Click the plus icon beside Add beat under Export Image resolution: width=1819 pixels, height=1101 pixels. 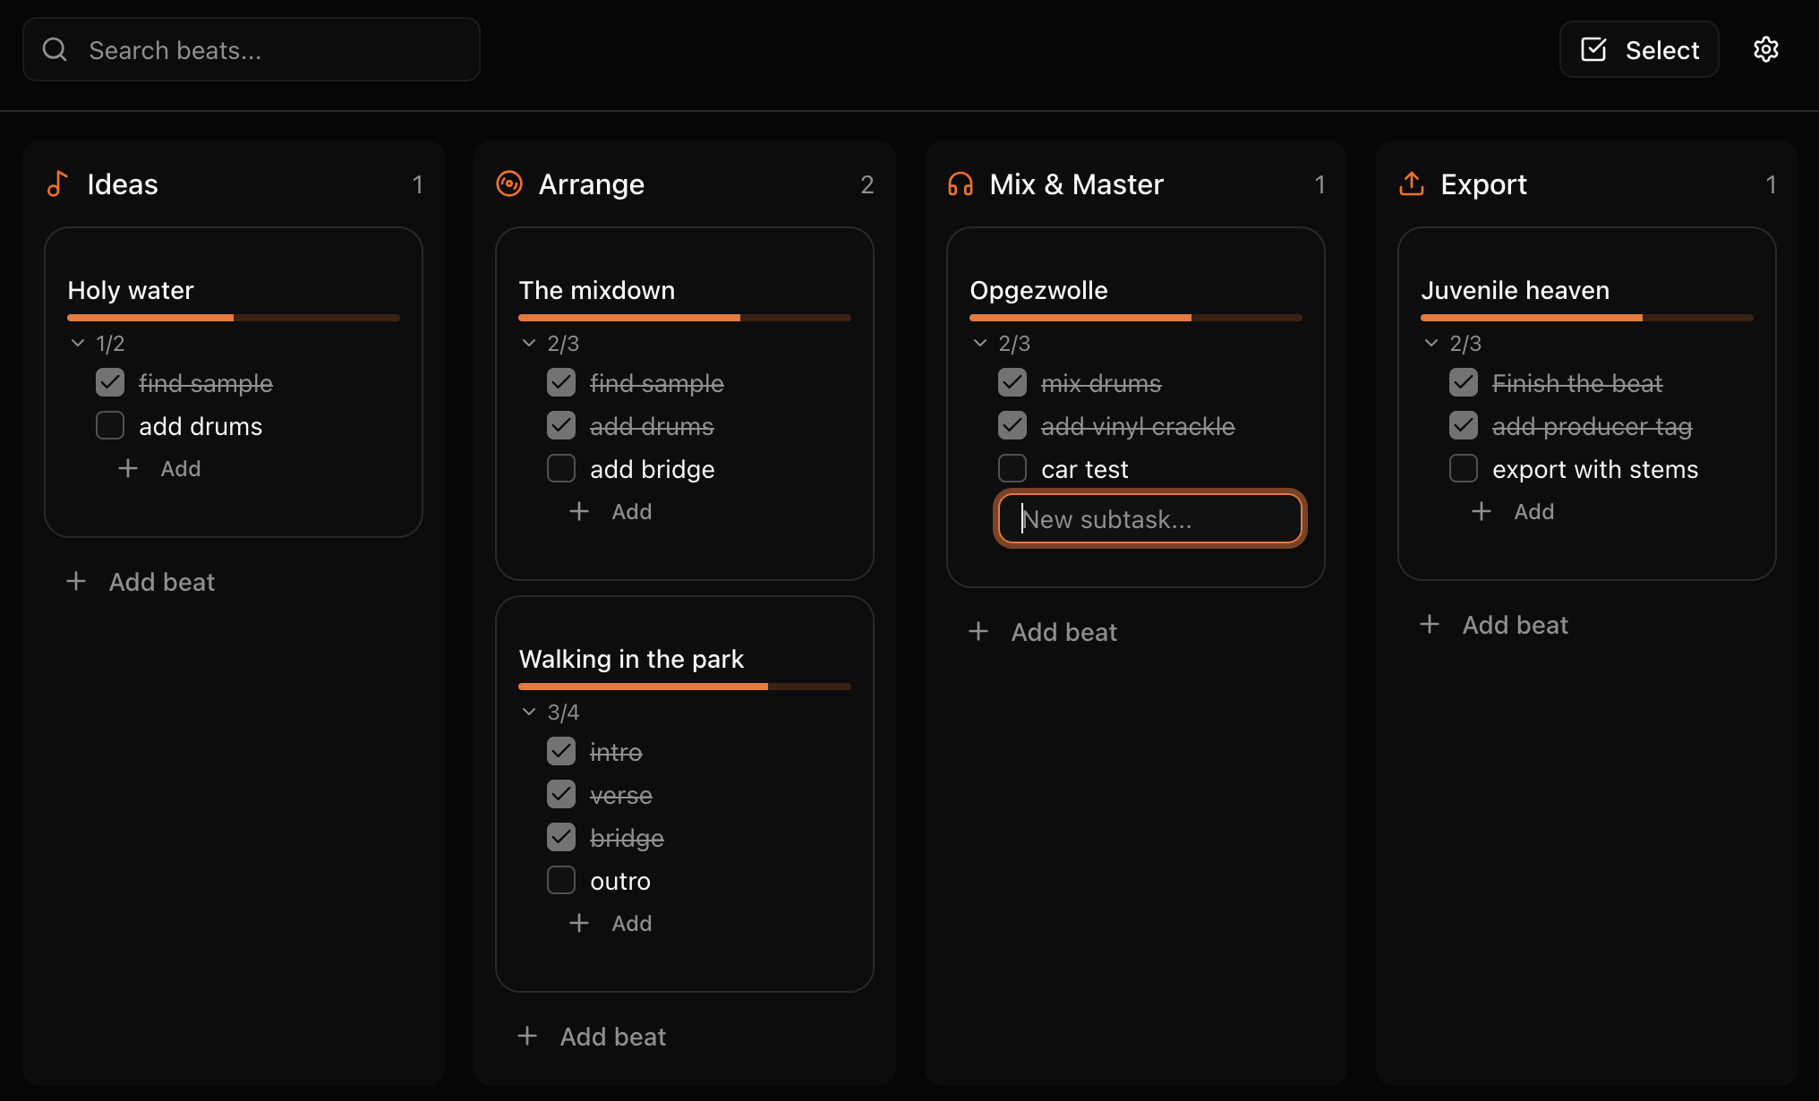(1429, 624)
